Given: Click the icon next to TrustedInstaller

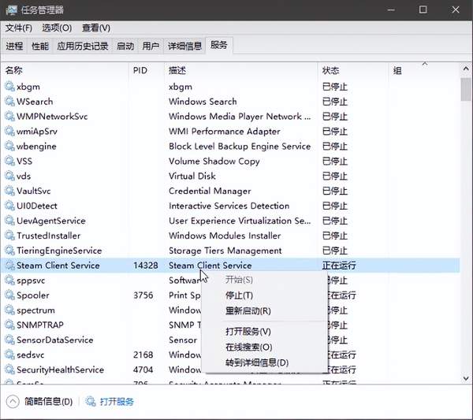Looking at the screenshot, I should pos(9,236).
